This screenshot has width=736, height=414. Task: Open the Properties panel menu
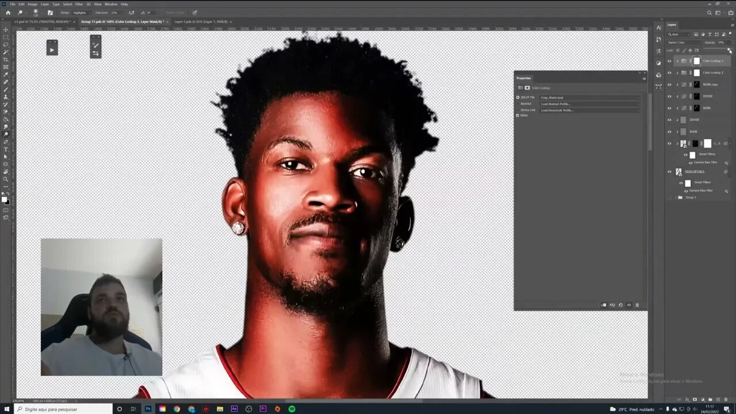(x=644, y=78)
